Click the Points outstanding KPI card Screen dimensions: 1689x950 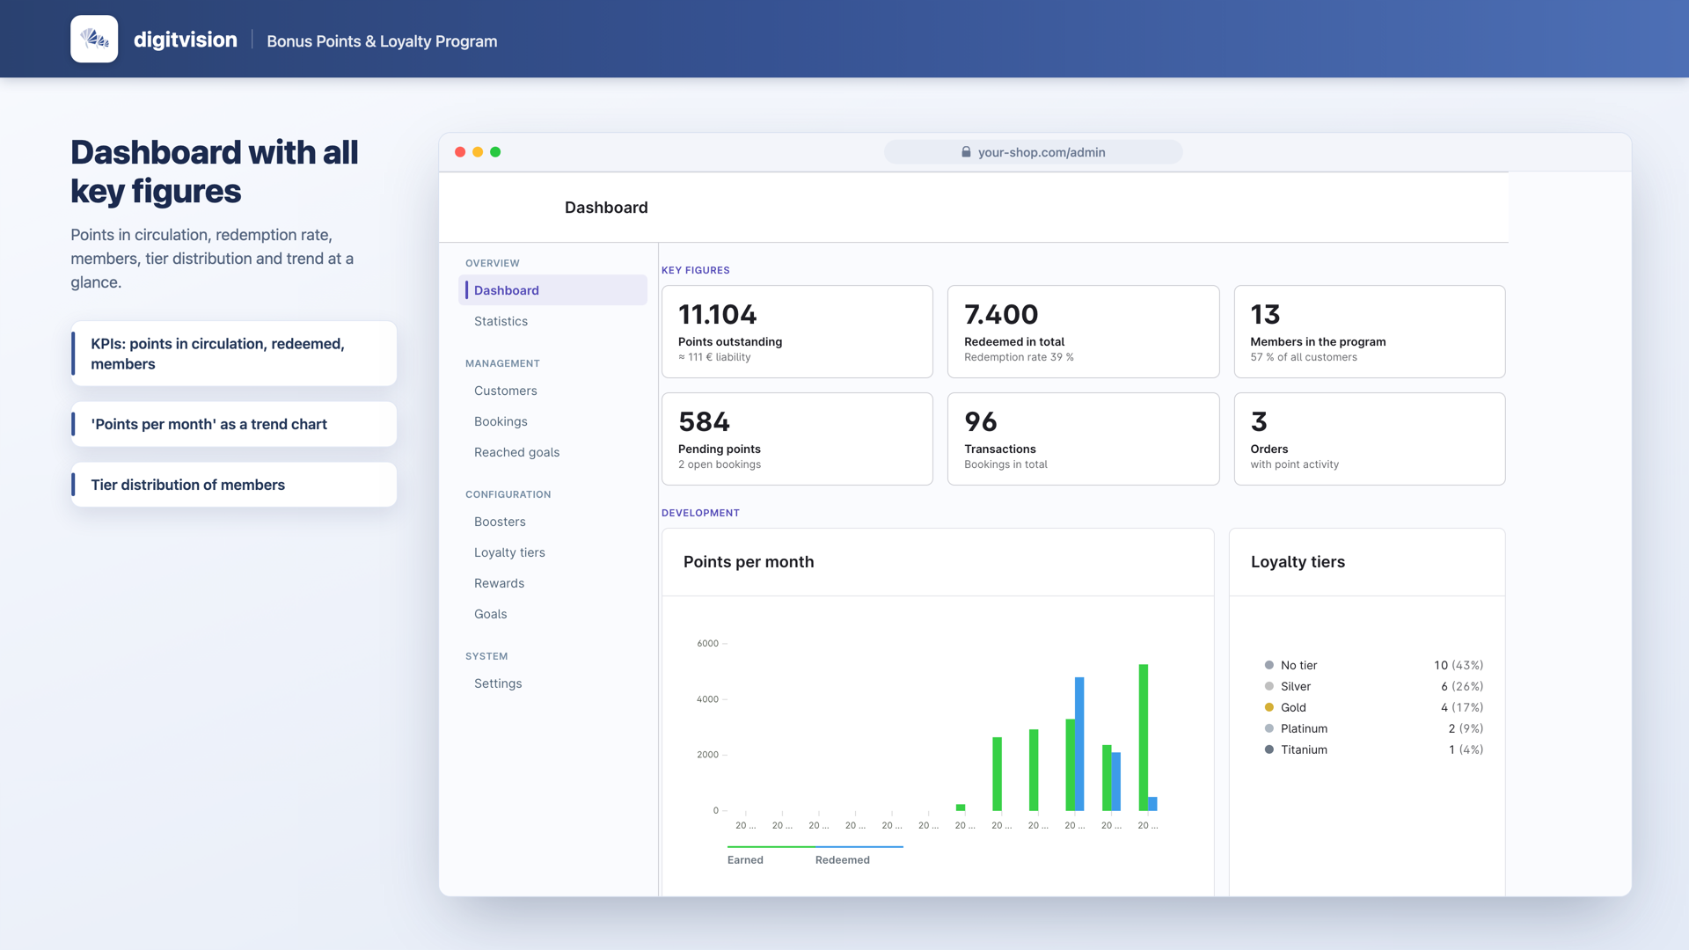pos(797,332)
